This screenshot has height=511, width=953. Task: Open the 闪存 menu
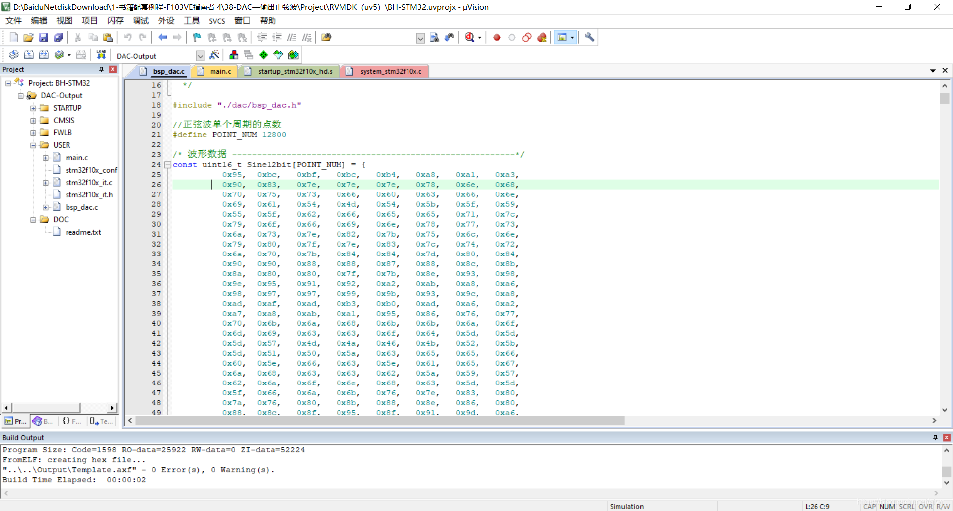pyautogui.click(x=115, y=21)
